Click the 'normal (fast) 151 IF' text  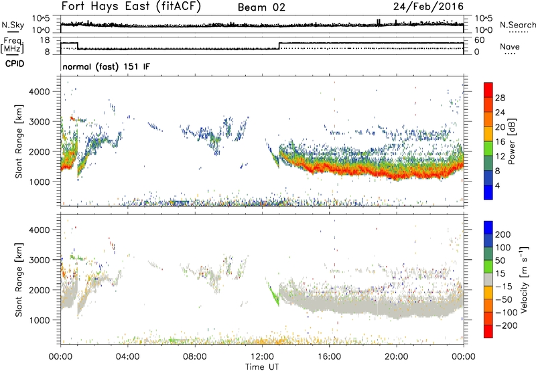pyautogui.click(x=107, y=66)
